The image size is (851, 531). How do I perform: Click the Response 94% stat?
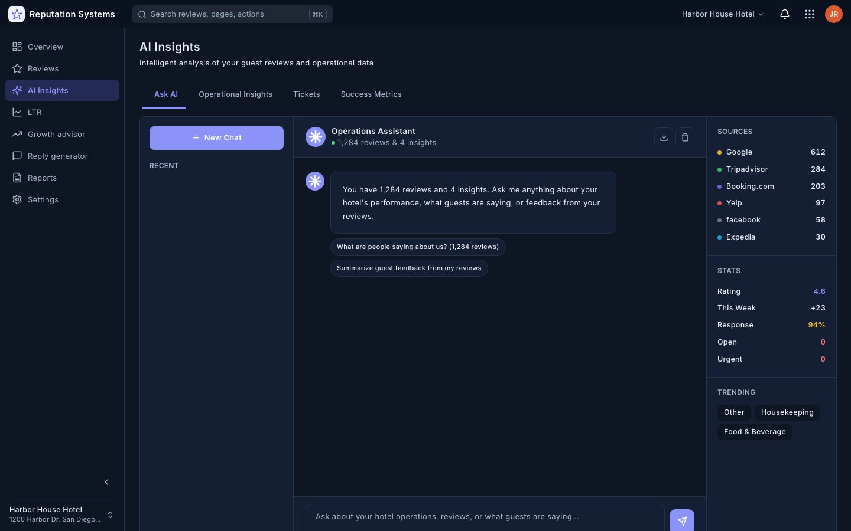pos(771,325)
